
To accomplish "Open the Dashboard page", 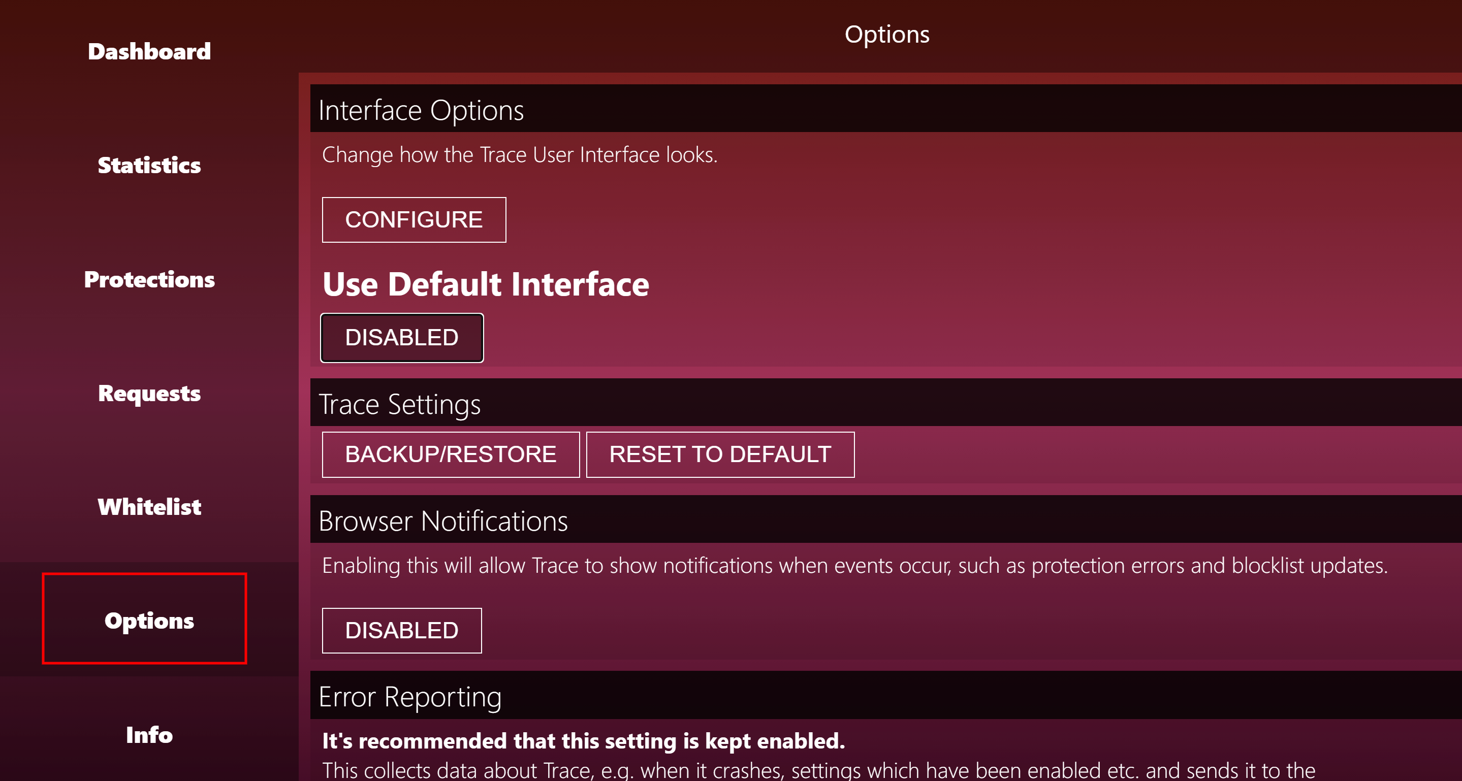I will [149, 52].
